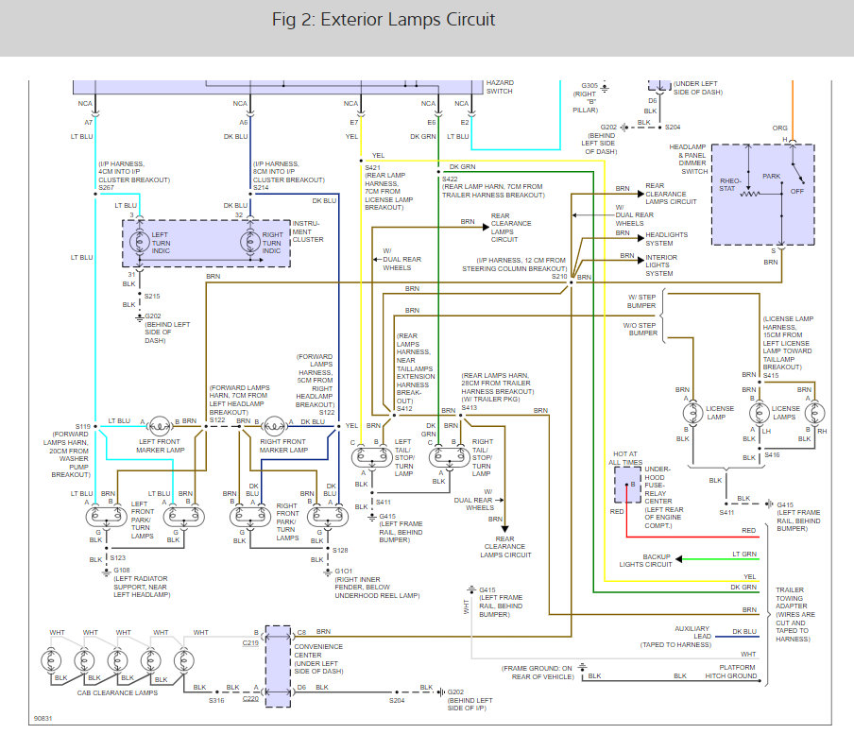Viewport: 854px width, 751px height.
Task: Click the S316 splice label
Action: [216, 700]
